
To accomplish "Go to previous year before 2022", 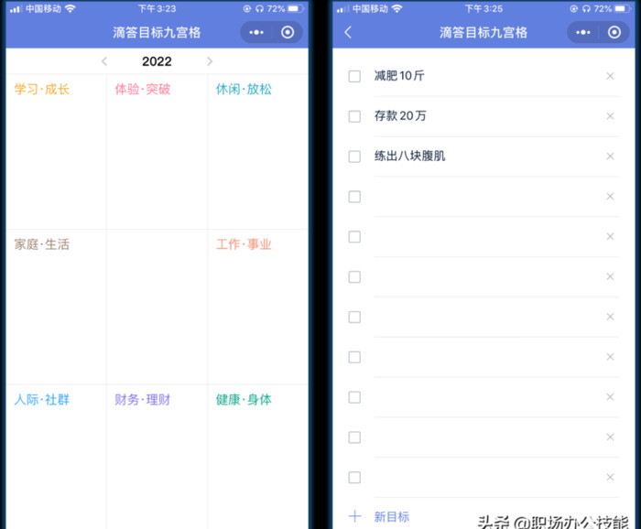I will tap(104, 61).
